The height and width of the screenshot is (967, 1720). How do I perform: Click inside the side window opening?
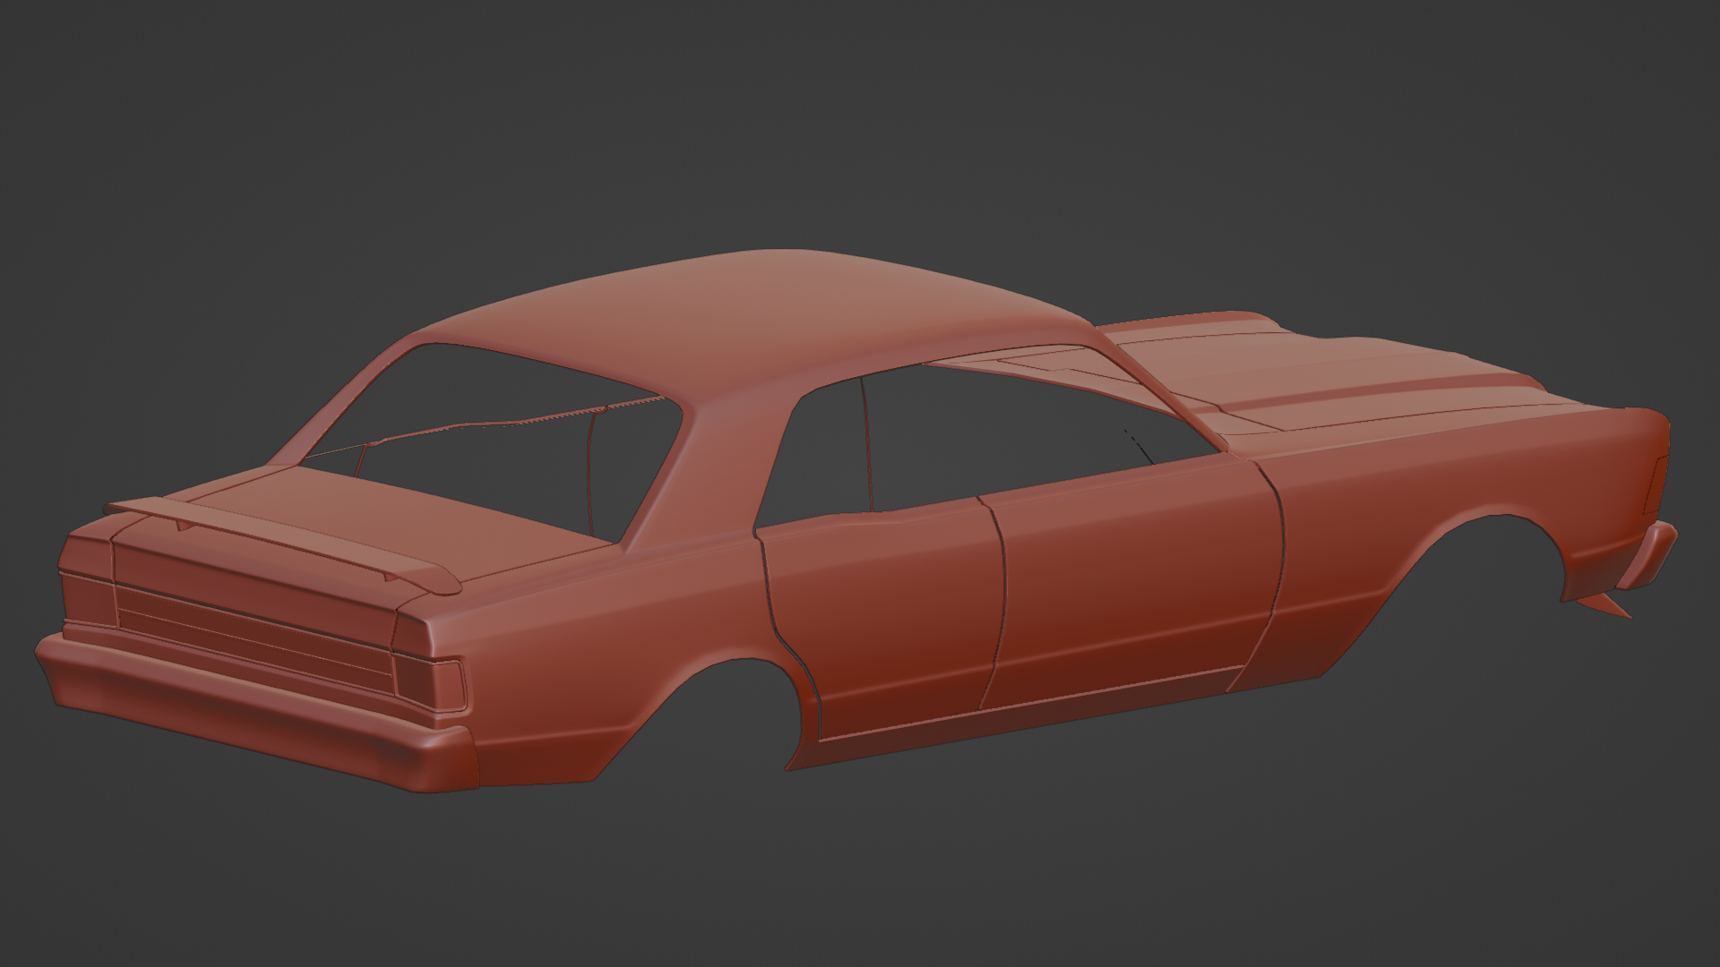[985, 430]
